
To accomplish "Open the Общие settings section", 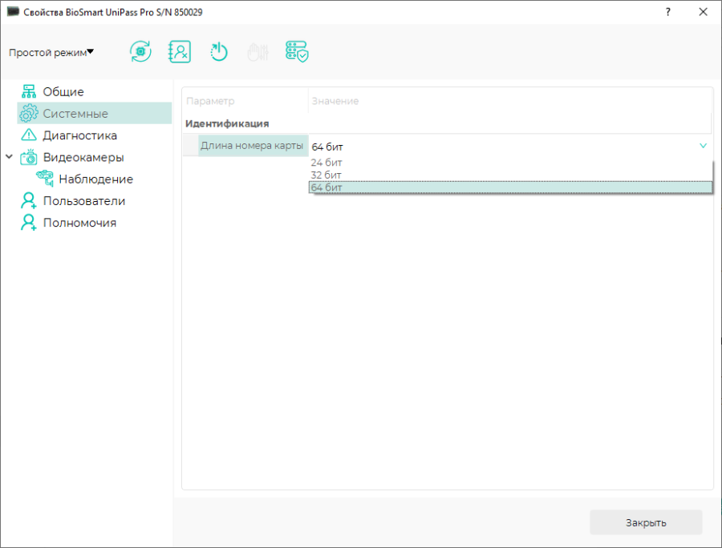I will (x=63, y=92).
